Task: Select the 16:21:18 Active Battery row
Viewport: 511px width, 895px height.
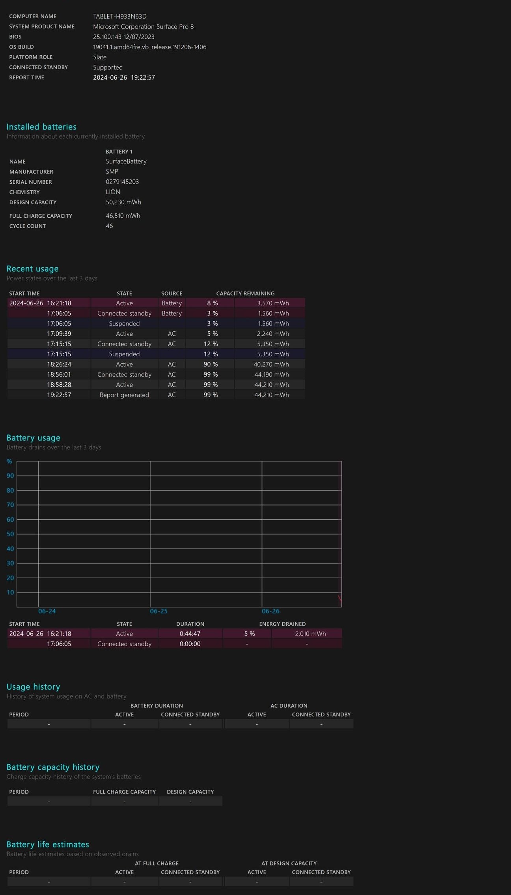Action: (x=156, y=303)
